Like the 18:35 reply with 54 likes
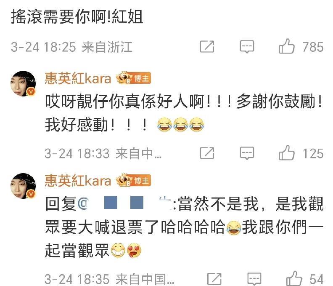This screenshot has height=286, width=333. 294,278
